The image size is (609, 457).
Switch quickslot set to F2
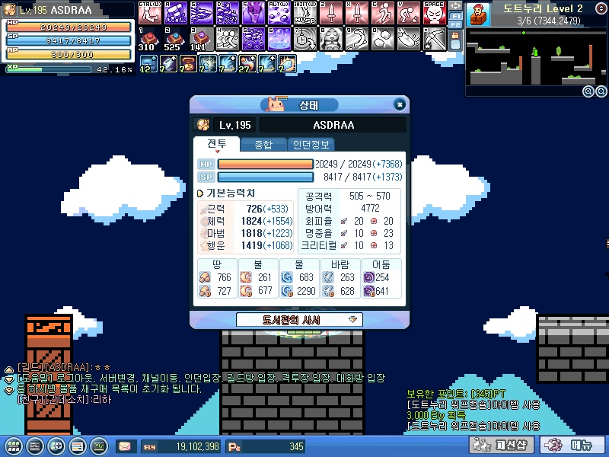(455, 24)
